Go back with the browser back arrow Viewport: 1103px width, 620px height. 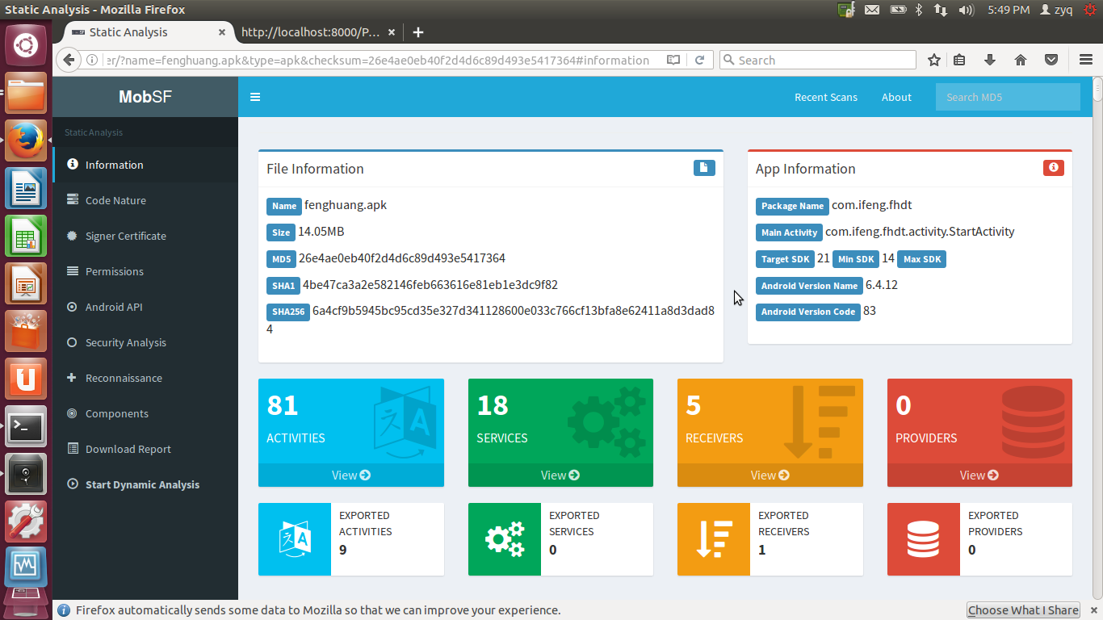tap(69, 60)
